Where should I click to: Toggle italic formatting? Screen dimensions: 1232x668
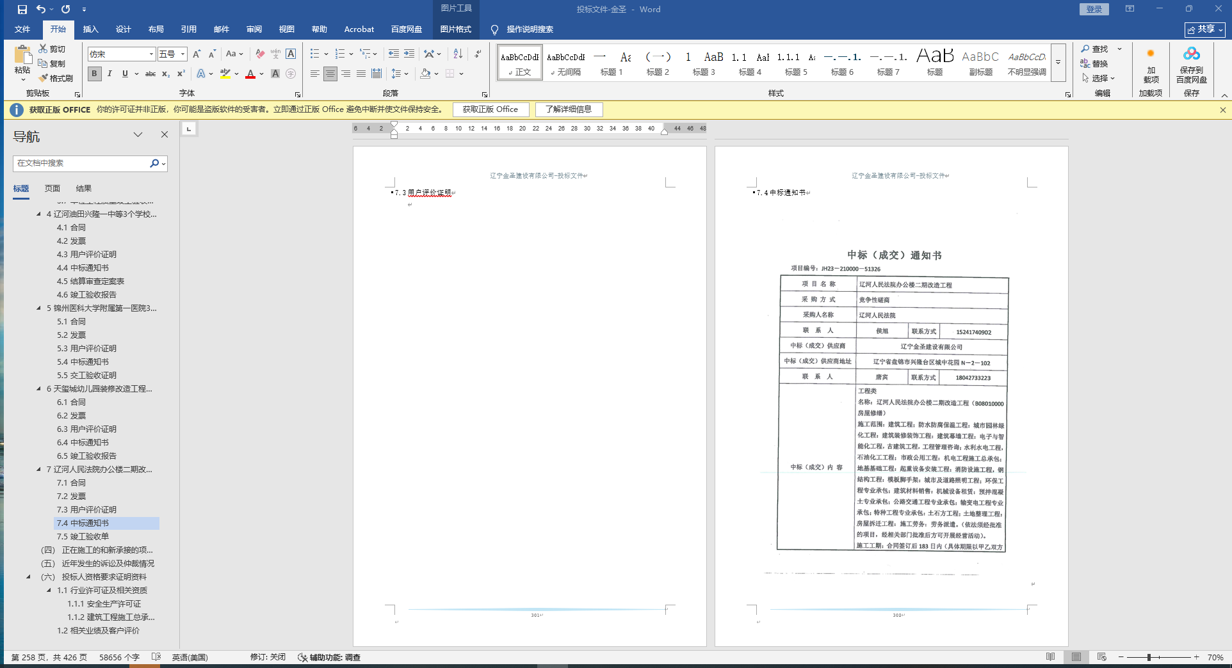click(x=109, y=74)
